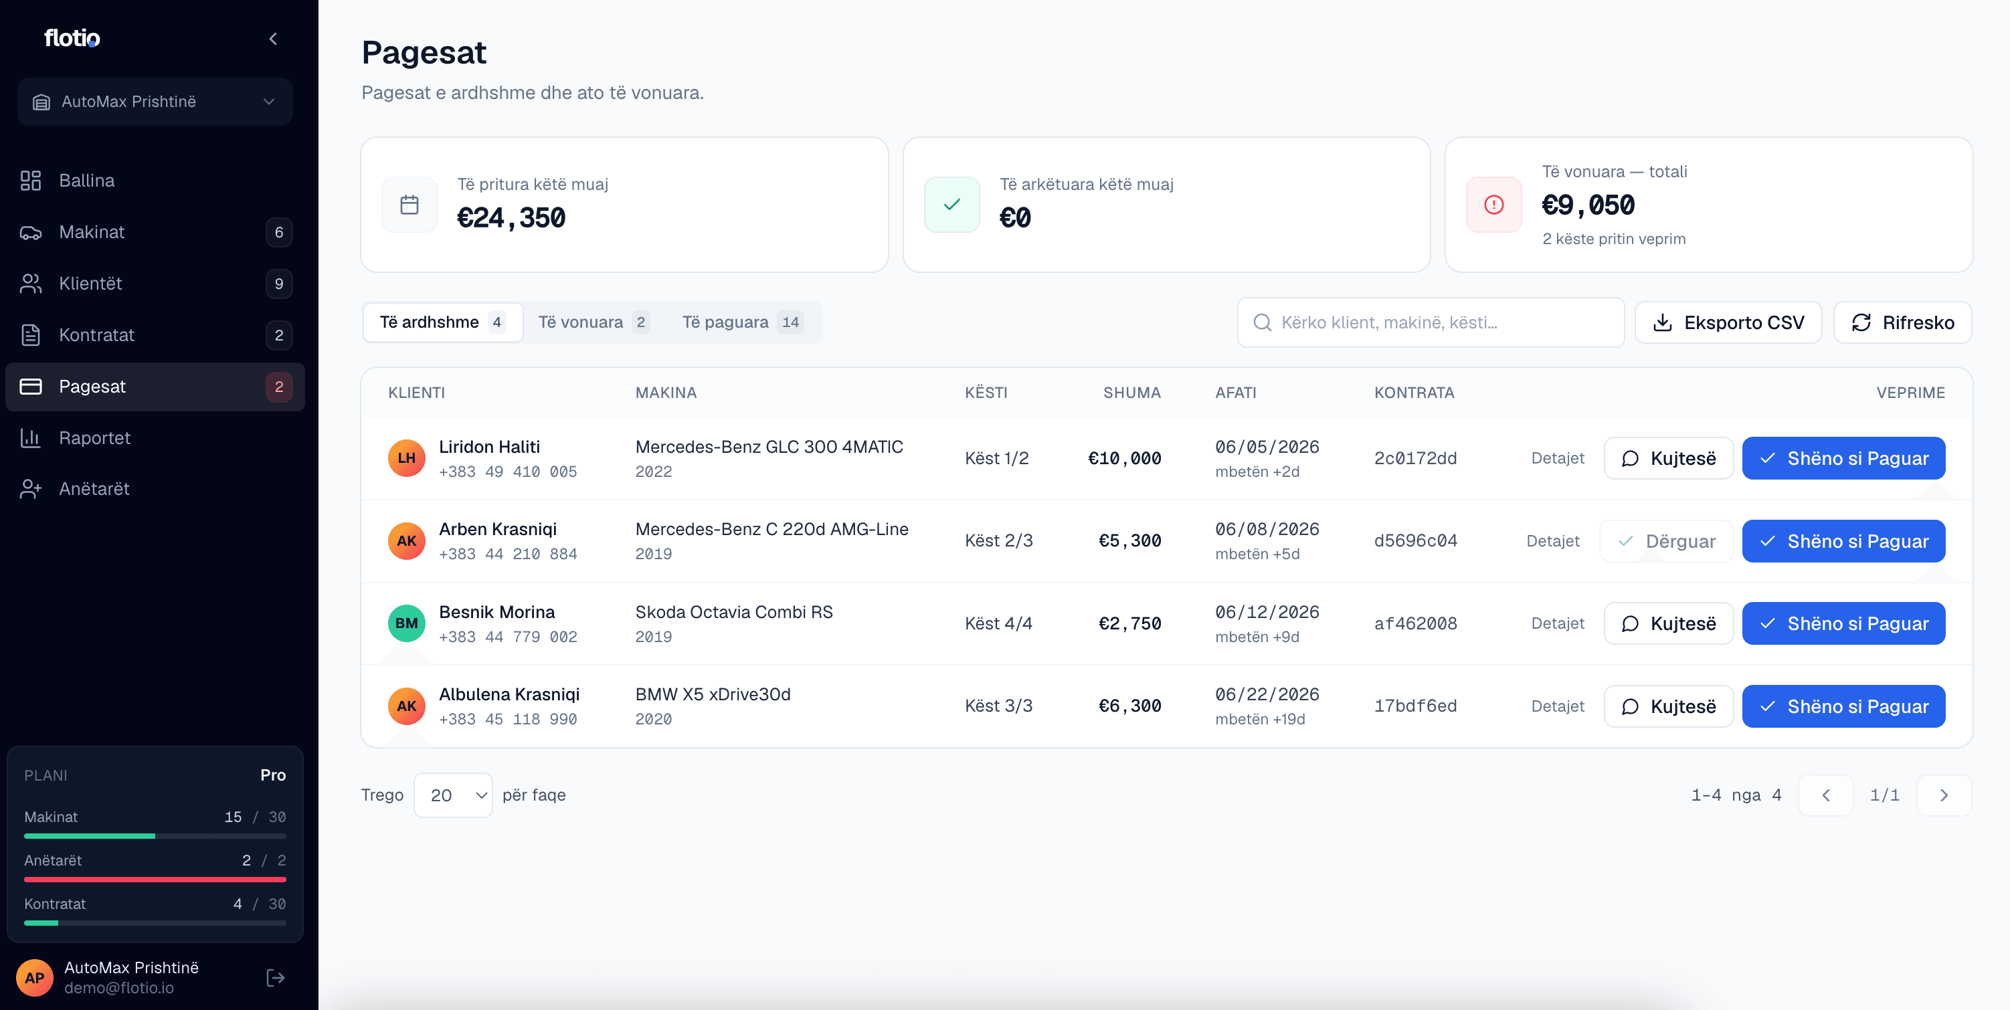
Task: Click the Makinat usage progress bar
Action: [155, 836]
